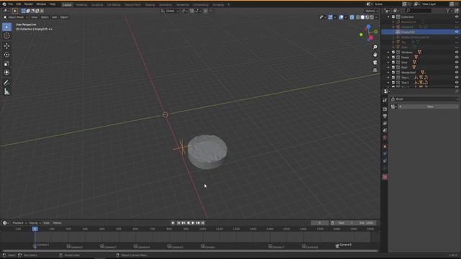Image resolution: width=461 pixels, height=259 pixels.
Task: Open Output properties tab icon
Action: click(385, 116)
